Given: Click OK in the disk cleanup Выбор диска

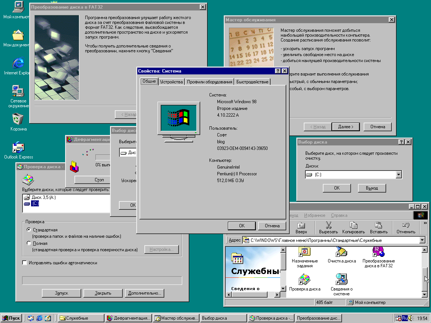Looking at the screenshot, I should click(x=337, y=188).
